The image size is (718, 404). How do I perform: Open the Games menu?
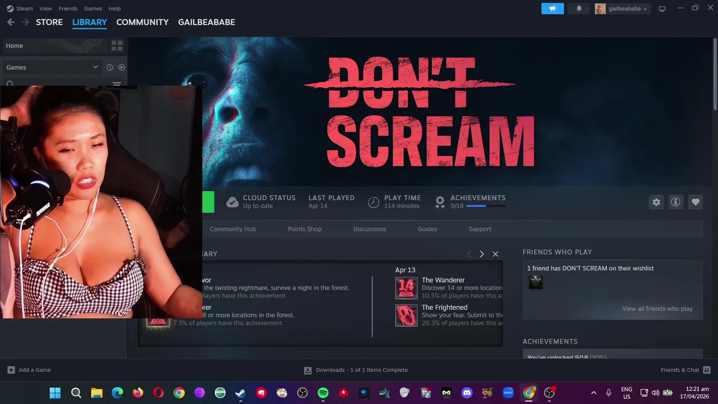point(93,8)
